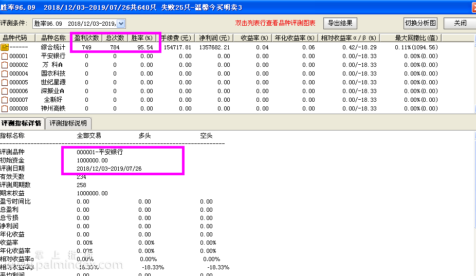
Task: Click the 导出结果 button
Action: (x=340, y=23)
